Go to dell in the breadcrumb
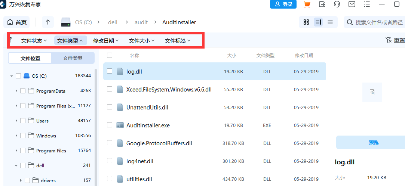 [113, 22]
